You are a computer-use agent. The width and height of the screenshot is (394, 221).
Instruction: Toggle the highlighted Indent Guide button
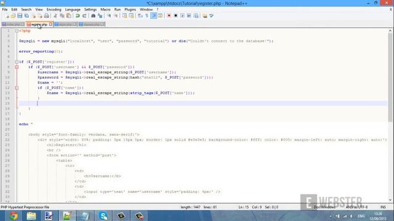[153, 16]
